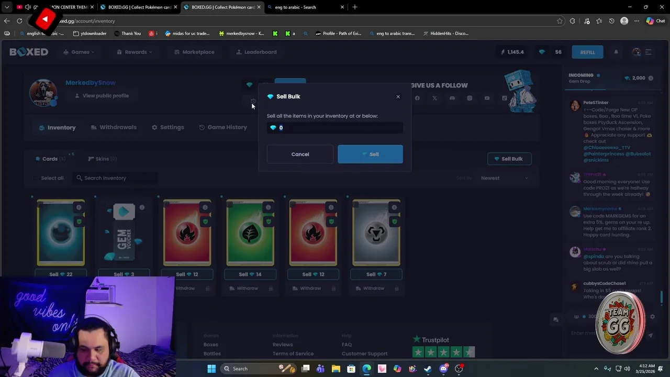
Task: Open the Game History tab
Action: point(222,127)
